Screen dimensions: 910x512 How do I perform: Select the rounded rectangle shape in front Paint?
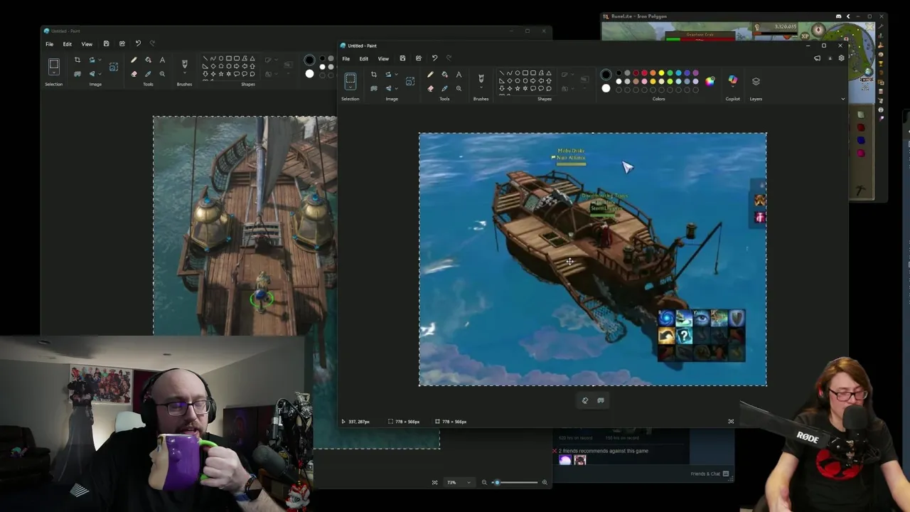click(533, 73)
